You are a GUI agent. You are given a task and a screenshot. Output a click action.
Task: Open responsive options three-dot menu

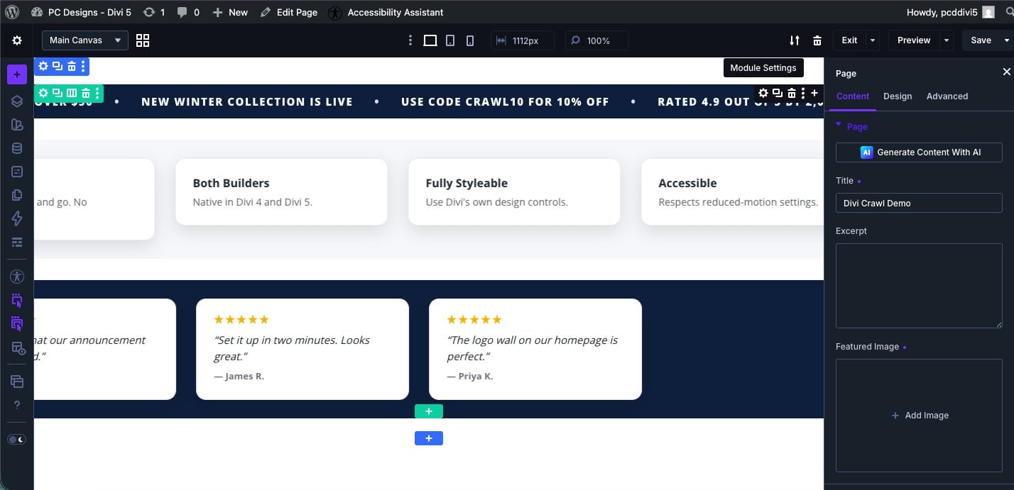pyautogui.click(x=410, y=40)
